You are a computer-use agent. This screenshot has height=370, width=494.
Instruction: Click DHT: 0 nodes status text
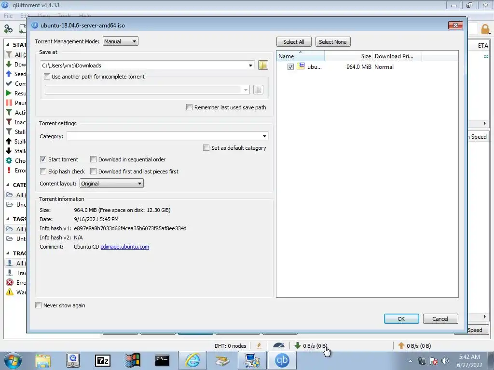click(230, 346)
